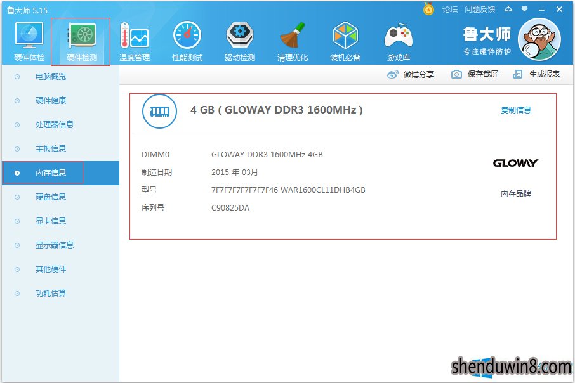
Task: Click the 复制信息 copy info link
Action: tap(515, 110)
